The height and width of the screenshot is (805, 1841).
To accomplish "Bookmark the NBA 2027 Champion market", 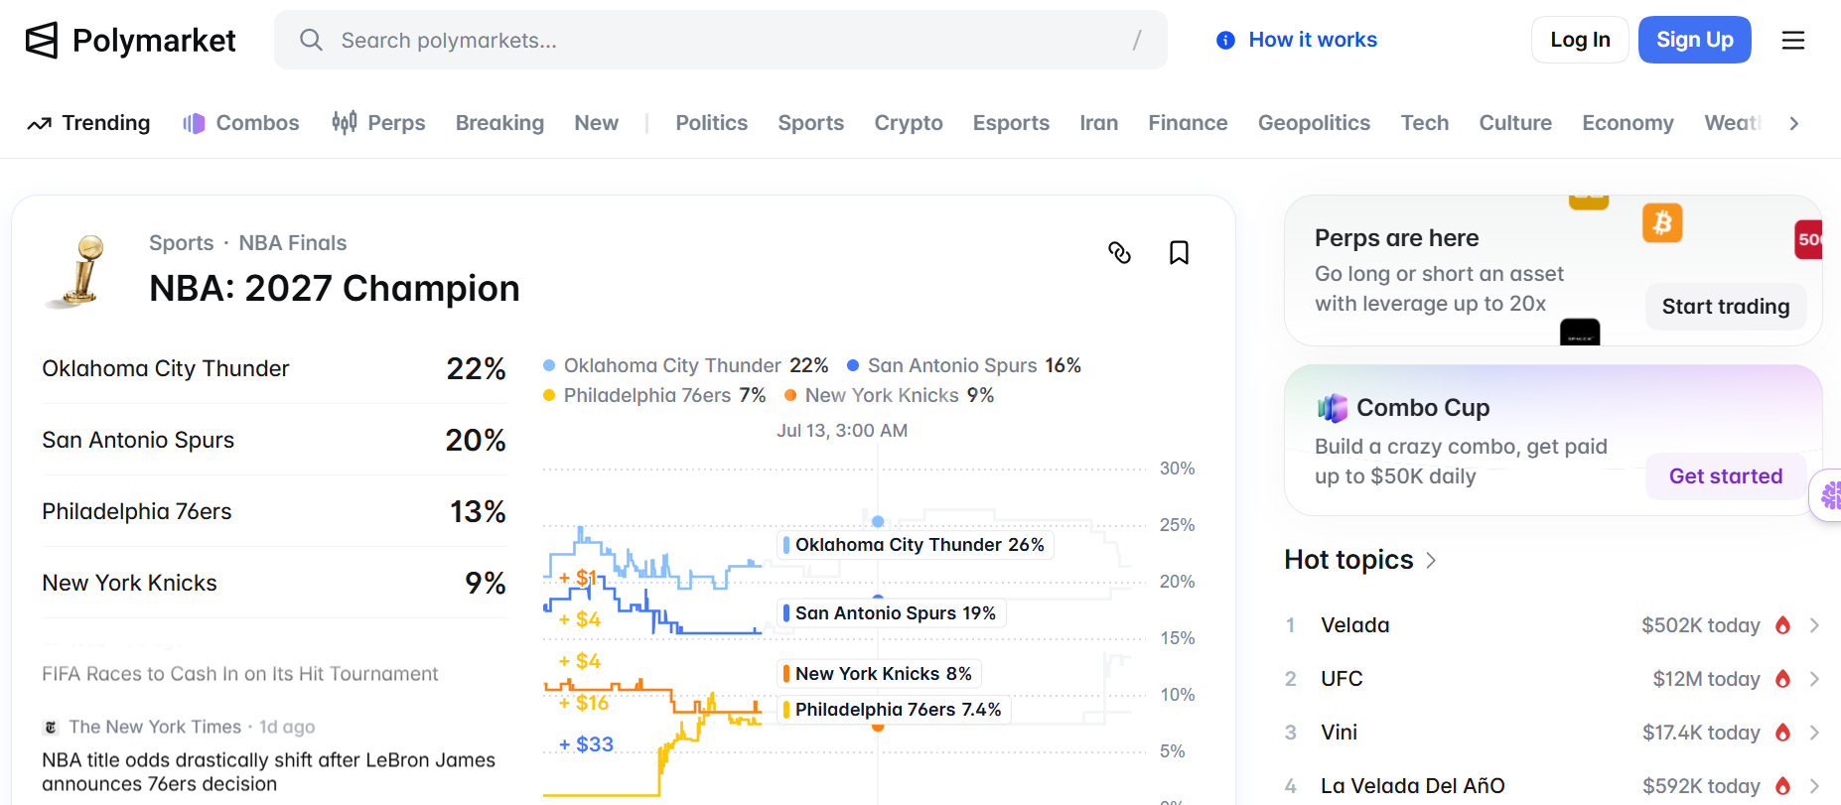I will pyautogui.click(x=1179, y=253).
